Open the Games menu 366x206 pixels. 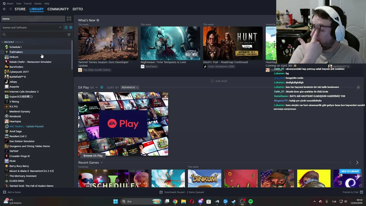38,3
